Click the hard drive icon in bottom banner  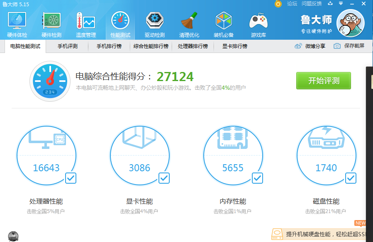coord(277,234)
